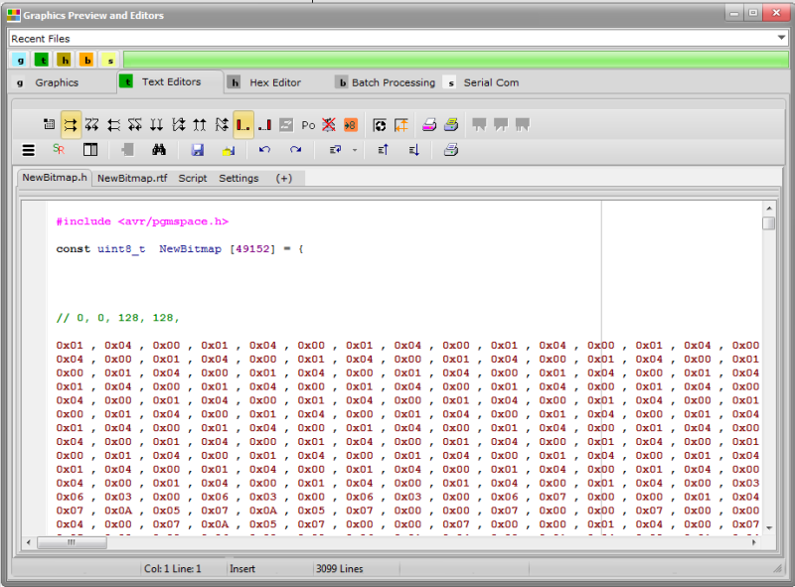Screen dimensions: 795x587
Task: Click the orange arrow-8 icon
Action: click(351, 125)
